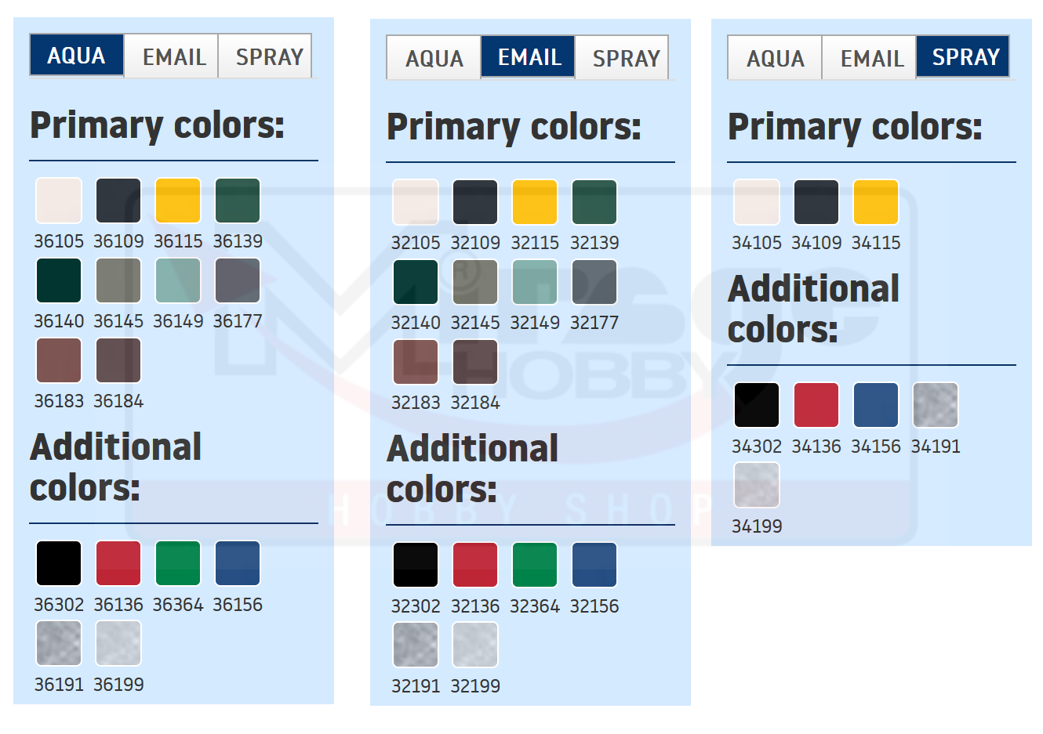Click AQUA tab in middle panel
This screenshot has width=1043, height=734.
click(x=434, y=58)
